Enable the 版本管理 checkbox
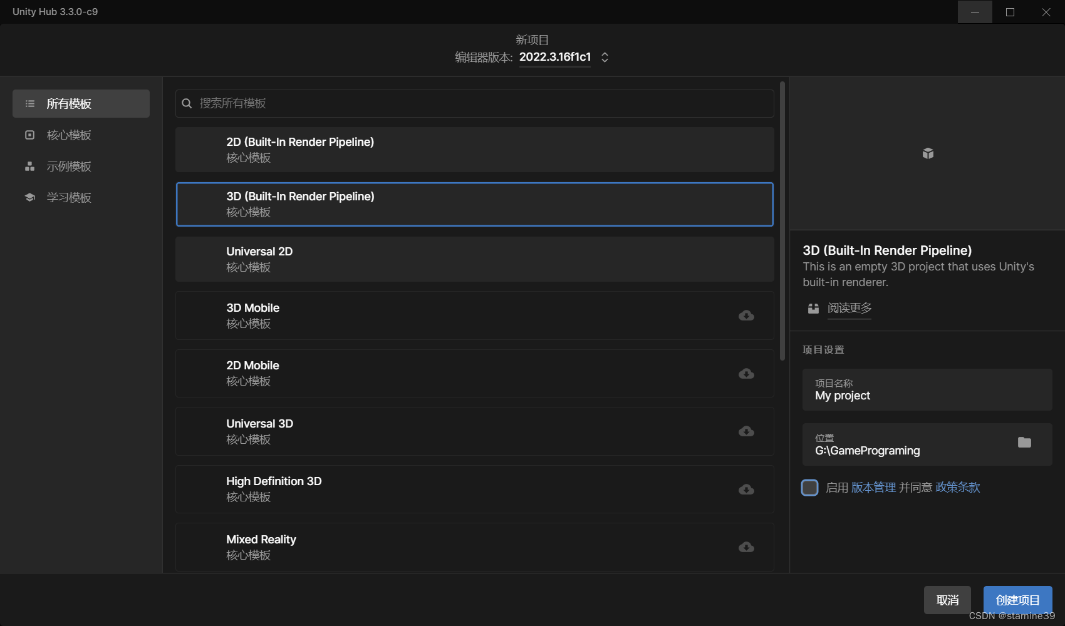Image resolution: width=1065 pixels, height=626 pixels. [809, 488]
